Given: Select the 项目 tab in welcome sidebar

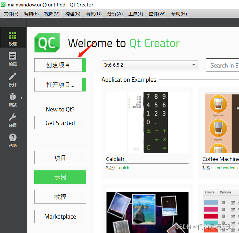Looking at the screenshot, I should coord(60,157).
